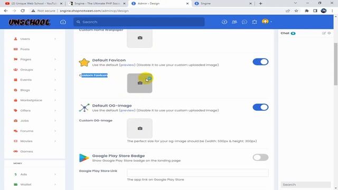
Task: Switch to Sngine Ultimate PHP Social tab
Action: 97,4
